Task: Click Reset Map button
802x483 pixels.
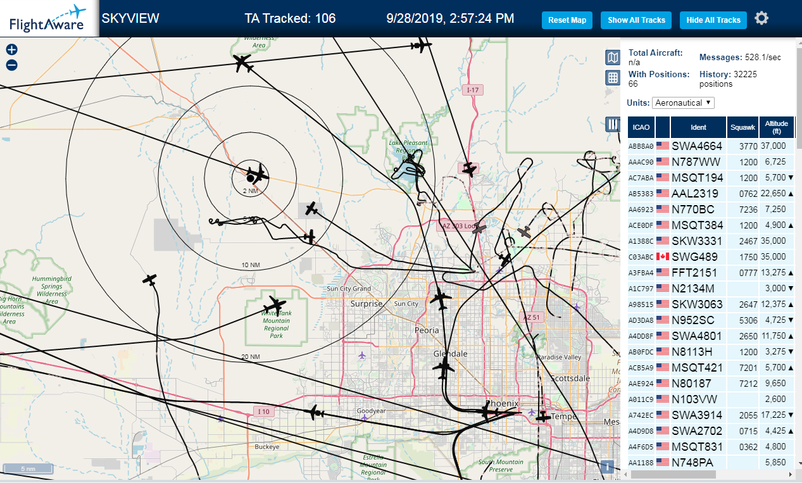Action: click(567, 20)
